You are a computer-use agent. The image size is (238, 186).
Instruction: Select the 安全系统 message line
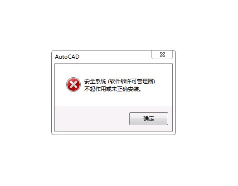[120, 81]
